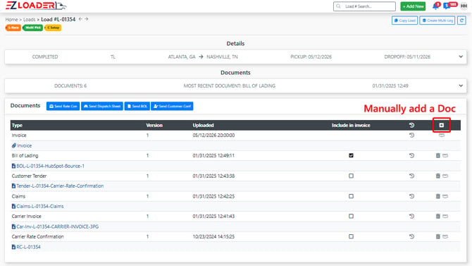
Task: Click the Create Multi Leg button
Action: (x=437, y=20)
